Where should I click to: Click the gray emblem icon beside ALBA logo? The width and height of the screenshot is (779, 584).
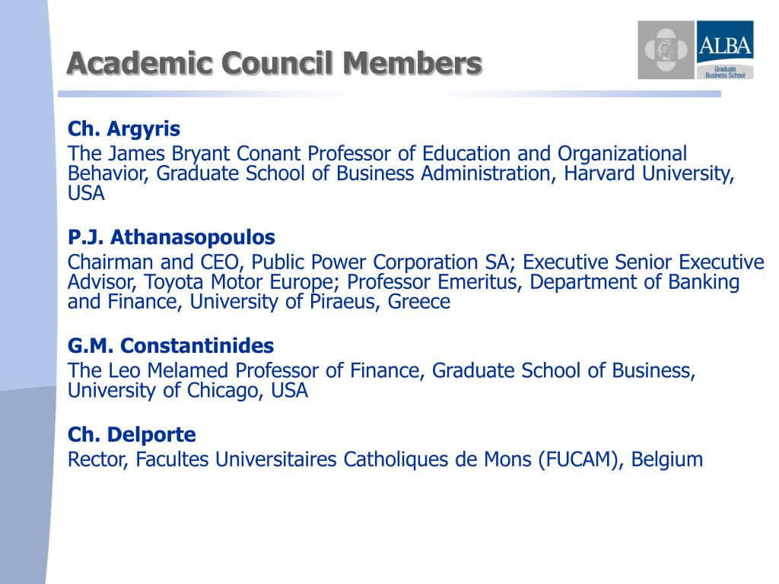pyautogui.click(x=666, y=49)
